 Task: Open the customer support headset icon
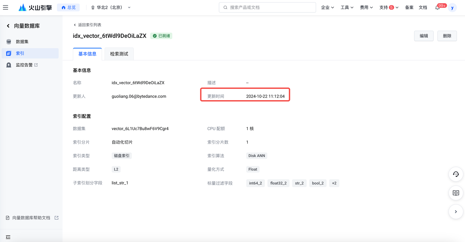click(456, 174)
